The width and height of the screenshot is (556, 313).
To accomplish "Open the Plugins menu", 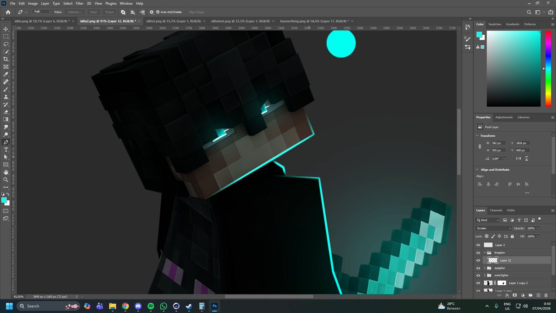I will [x=111, y=3].
